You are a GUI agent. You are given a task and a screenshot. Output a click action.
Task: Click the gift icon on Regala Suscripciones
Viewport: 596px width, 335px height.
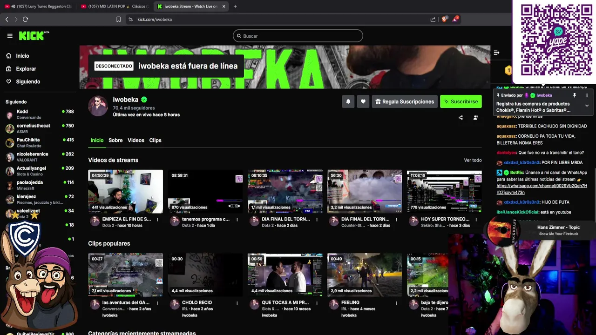click(378, 101)
